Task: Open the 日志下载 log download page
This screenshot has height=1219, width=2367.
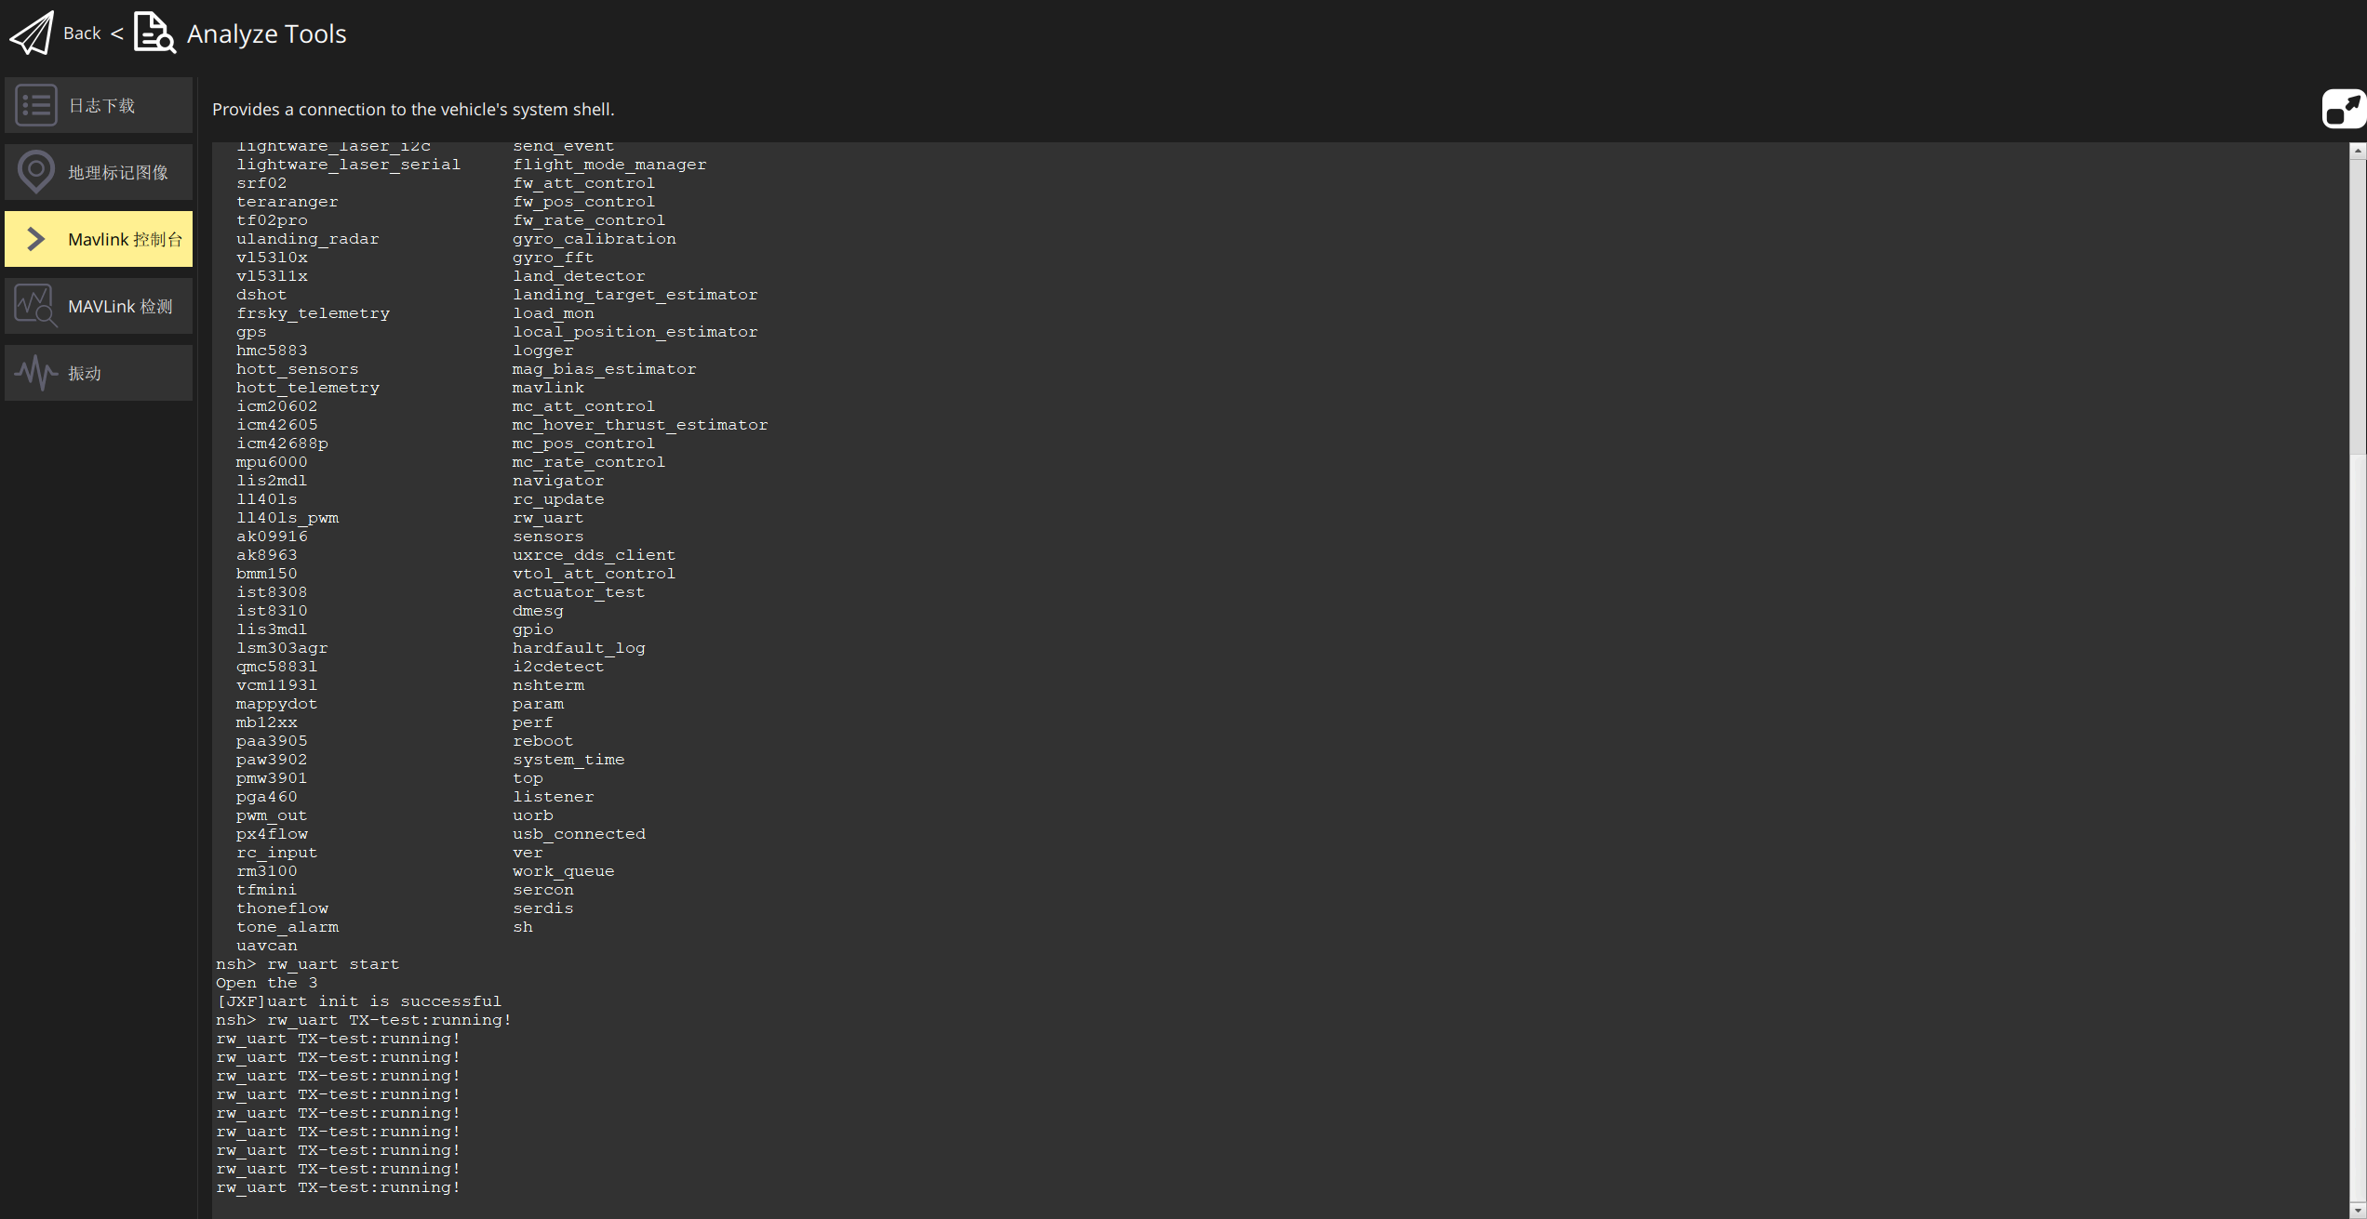Action: click(x=102, y=105)
